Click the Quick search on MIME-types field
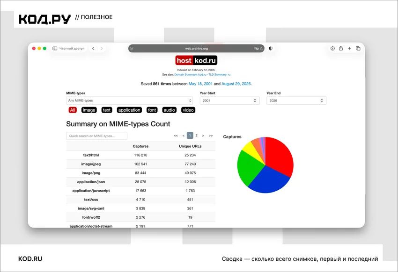This screenshot has height=272, width=398. pyautogui.click(x=97, y=136)
